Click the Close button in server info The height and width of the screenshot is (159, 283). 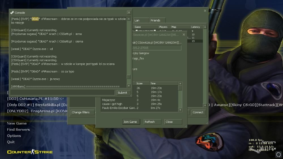pyautogui.click(x=173, y=122)
